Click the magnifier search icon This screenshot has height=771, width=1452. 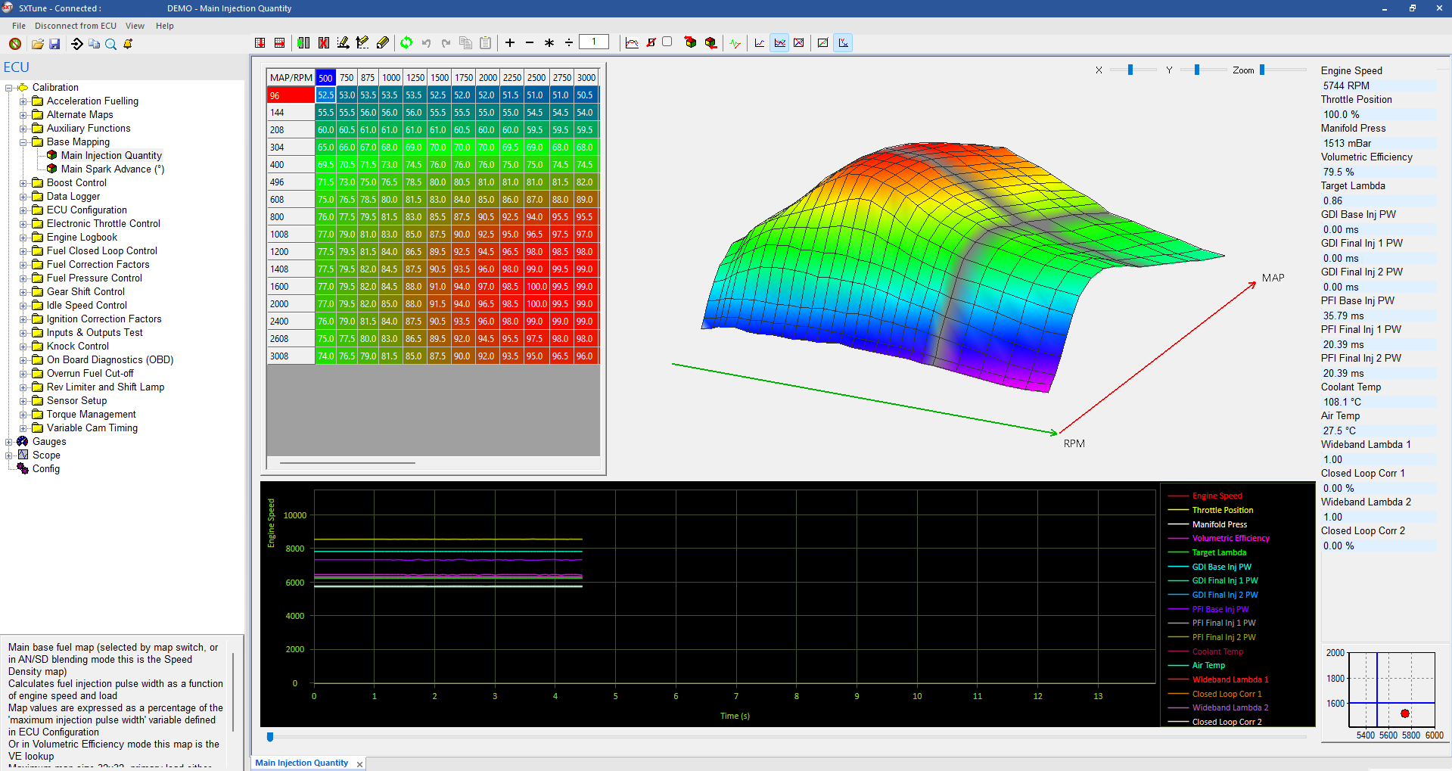click(x=110, y=44)
